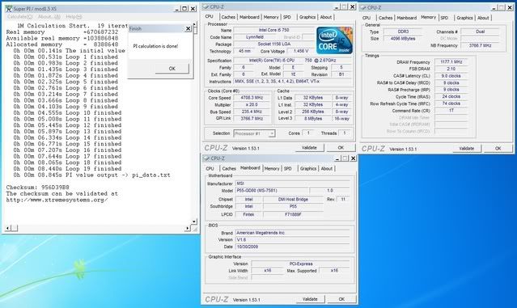Select SPD tab in CPU-Z Memory window
The image size is (517, 308).
(x=444, y=18)
